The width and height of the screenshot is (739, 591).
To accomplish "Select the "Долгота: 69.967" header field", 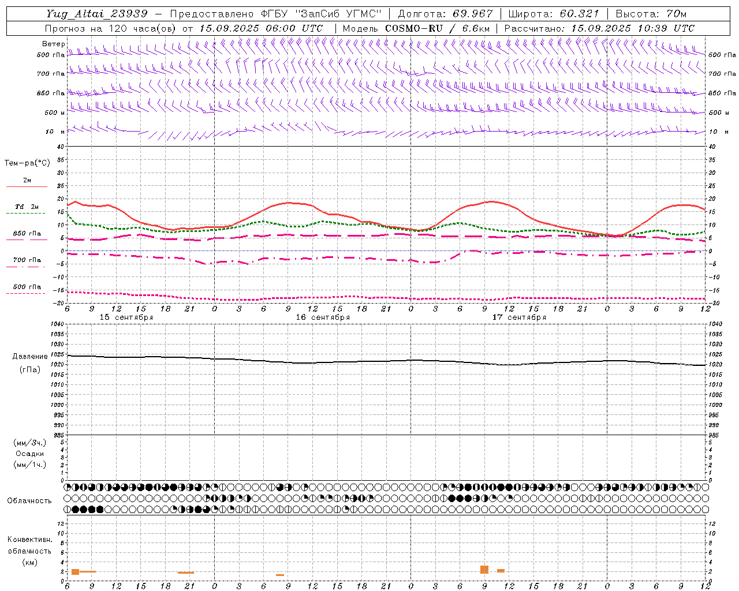I will (445, 14).
